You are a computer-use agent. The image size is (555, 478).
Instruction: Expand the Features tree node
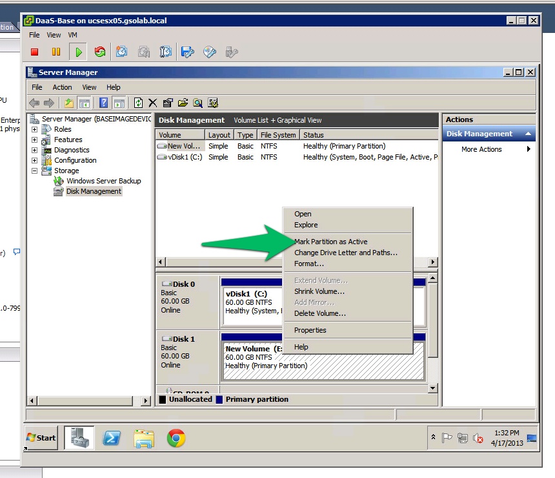tap(34, 140)
